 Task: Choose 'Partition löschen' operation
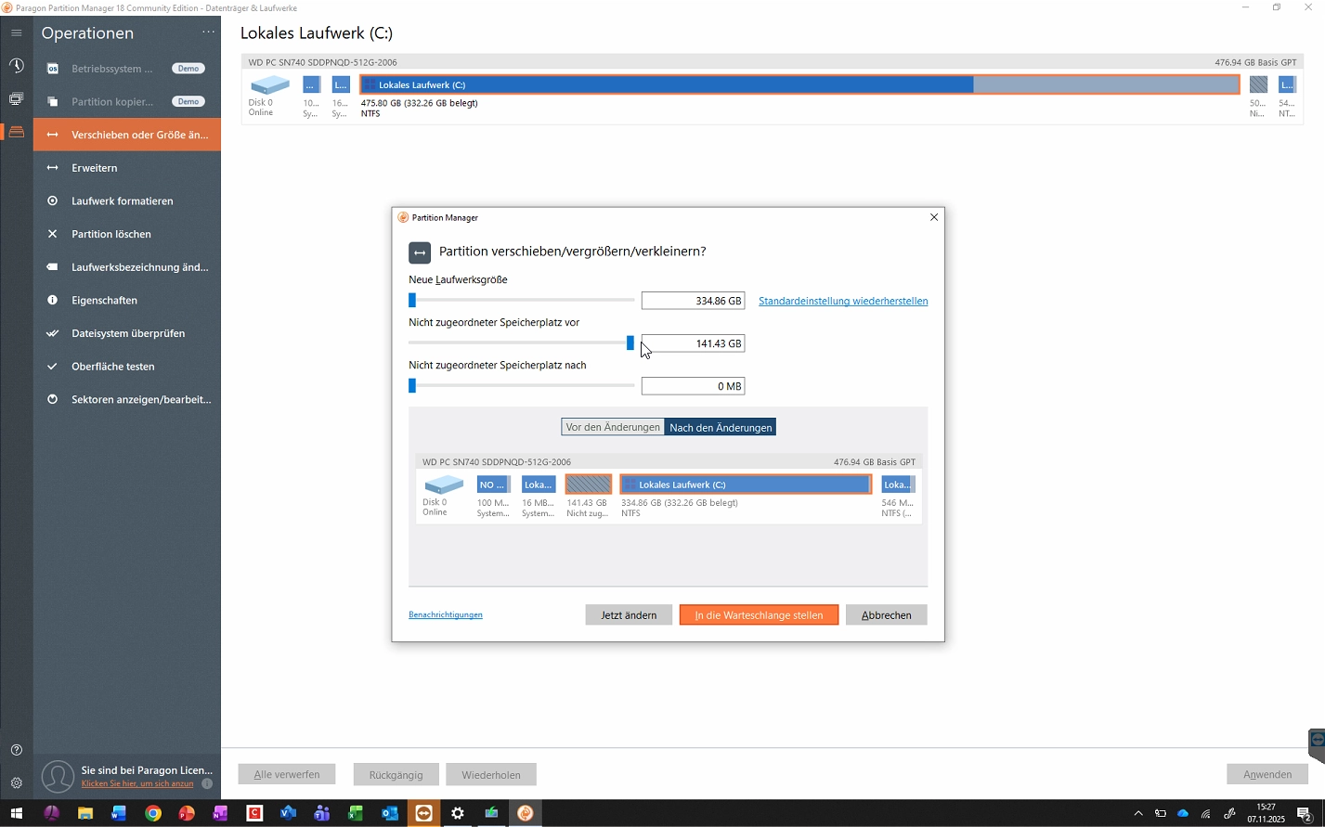111,234
